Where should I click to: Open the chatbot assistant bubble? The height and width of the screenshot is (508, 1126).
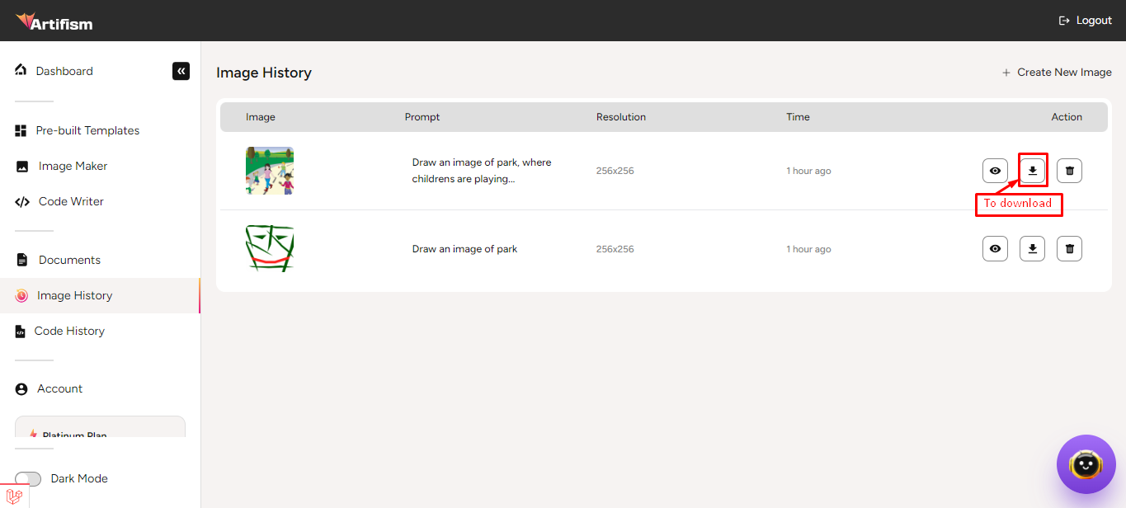point(1085,464)
